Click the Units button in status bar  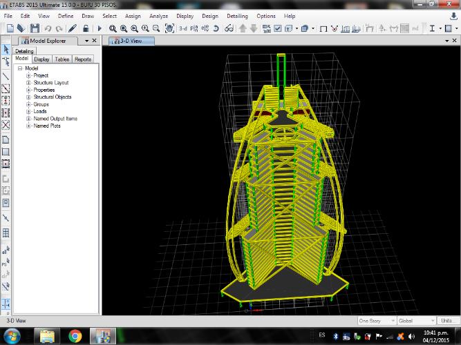[x=446, y=321]
